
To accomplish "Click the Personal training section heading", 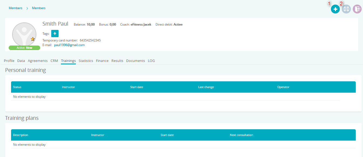I will coord(26,70).
